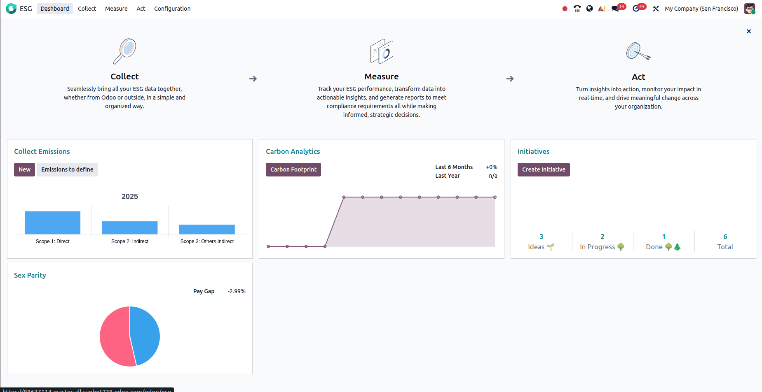Click the globe icon in top bar
This screenshot has width=762, height=392.
pos(589,9)
